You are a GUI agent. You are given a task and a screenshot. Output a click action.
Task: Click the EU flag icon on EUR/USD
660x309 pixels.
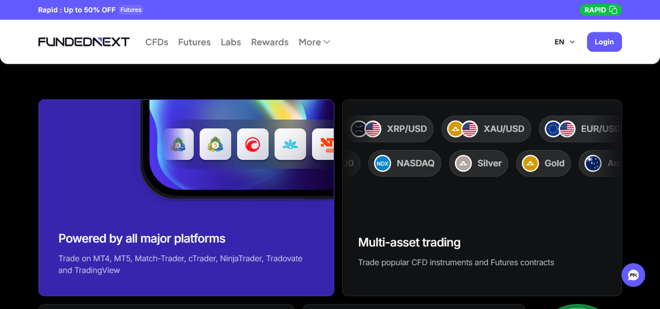(x=553, y=130)
